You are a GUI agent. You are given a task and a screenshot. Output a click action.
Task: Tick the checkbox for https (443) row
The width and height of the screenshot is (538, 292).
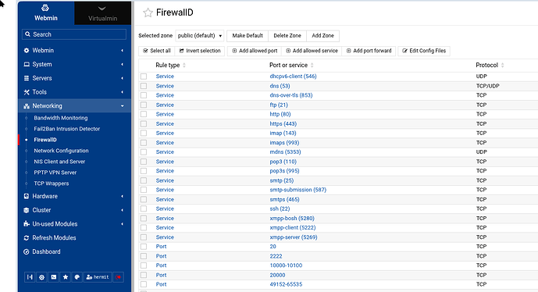(144, 123)
